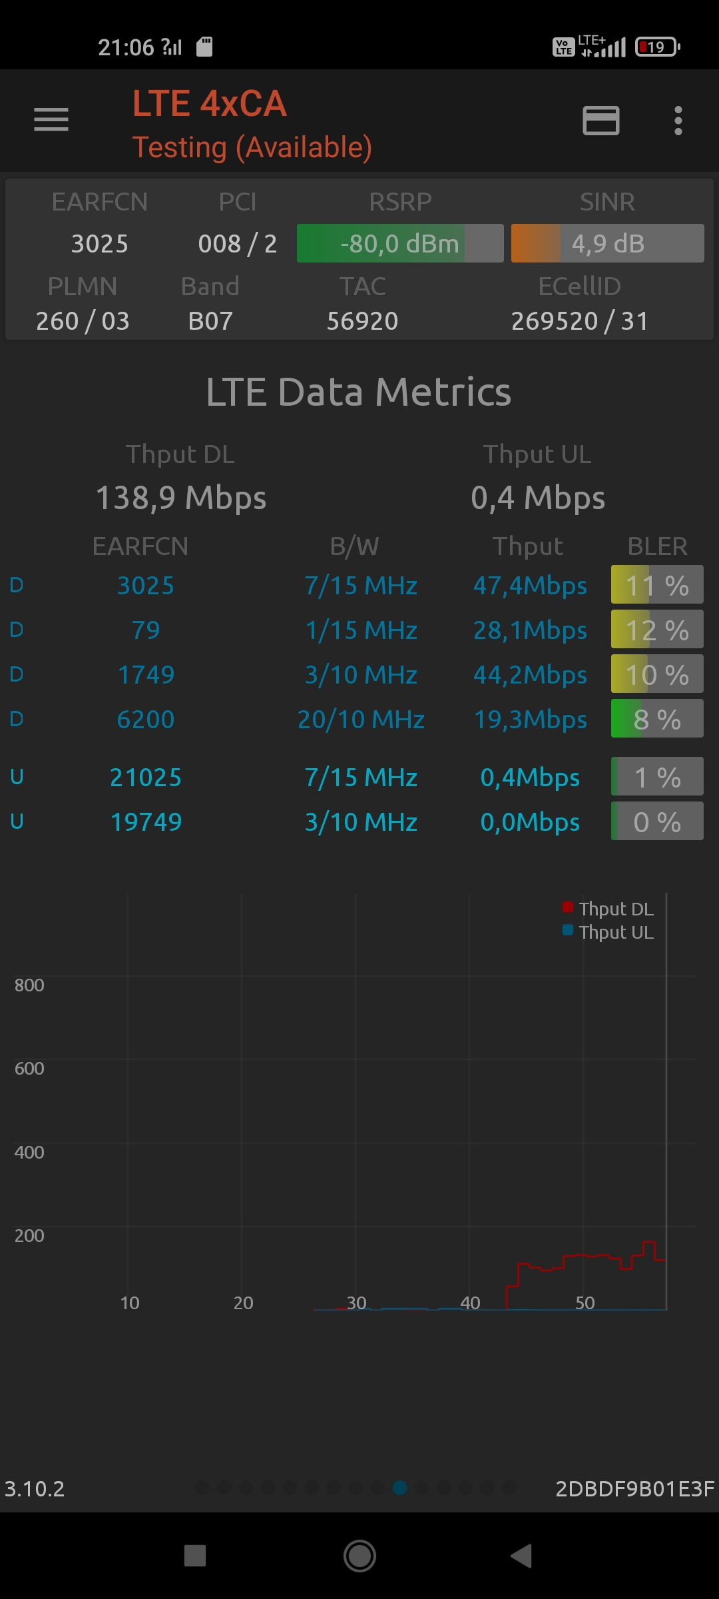This screenshot has height=1599, width=719.
Task: Select uplink carrier row EARFCN 21025
Action: (x=146, y=778)
